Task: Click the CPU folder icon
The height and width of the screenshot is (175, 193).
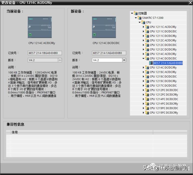Action: [143, 22]
